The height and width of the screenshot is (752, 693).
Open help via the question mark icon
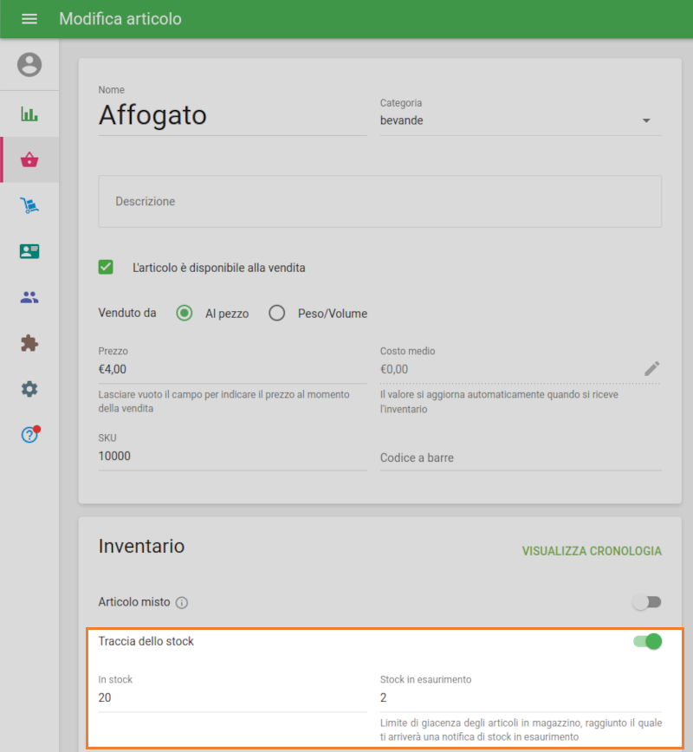pos(29,435)
